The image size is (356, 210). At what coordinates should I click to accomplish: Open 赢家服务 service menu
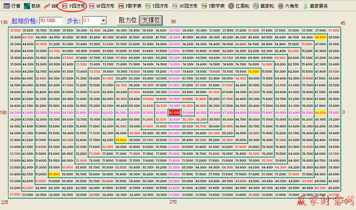315,6
